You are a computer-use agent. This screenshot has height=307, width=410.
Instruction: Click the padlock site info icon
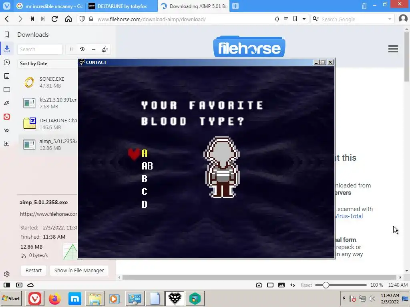91,19
